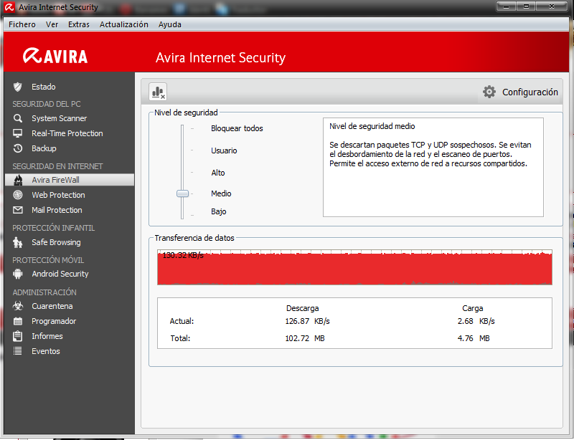Image resolution: width=574 pixels, height=440 pixels.
Task: Click the System Scanner magnifier icon
Action: tap(17, 118)
